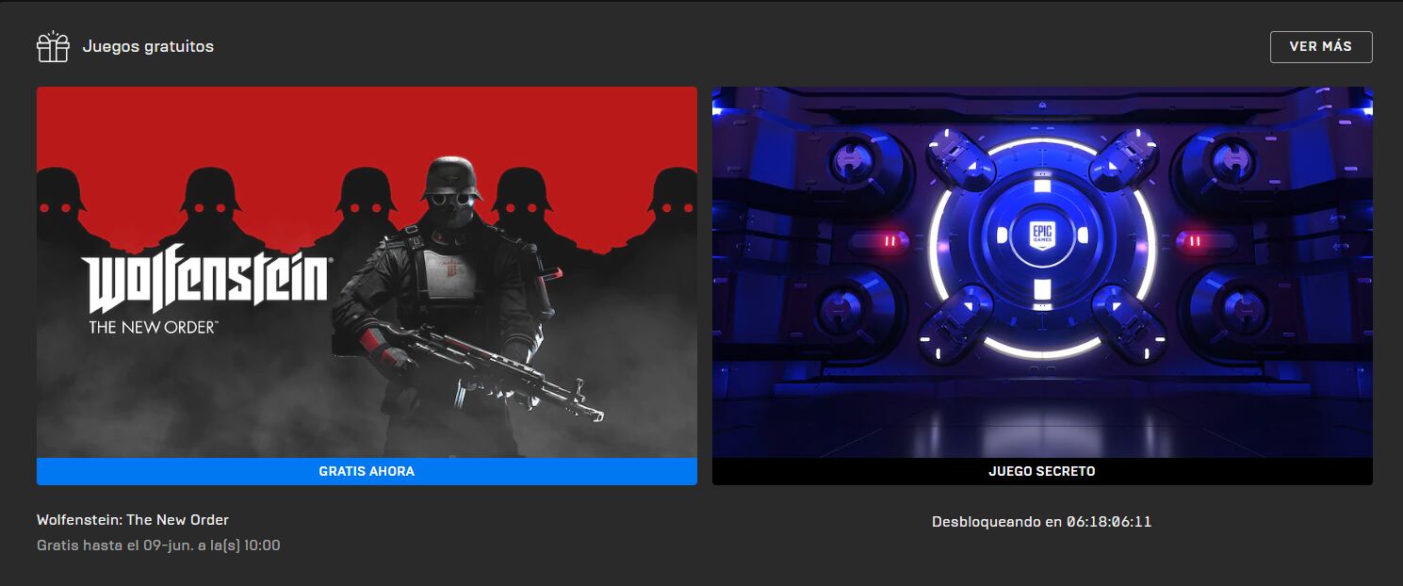This screenshot has width=1403, height=586.
Task: Click the blue GRATIS AHORA banner
Action: 367,471
